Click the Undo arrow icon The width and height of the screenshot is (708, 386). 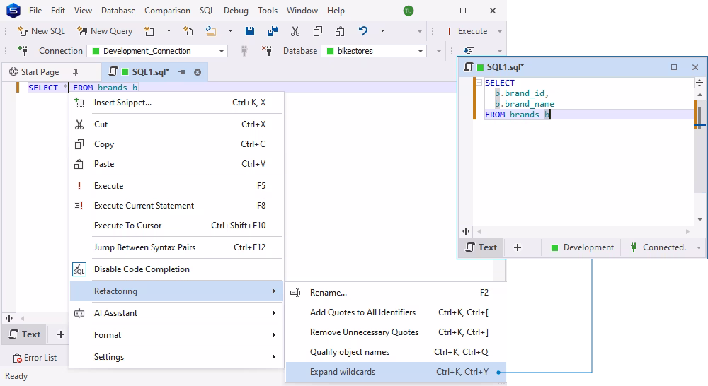click(x=363, y=31)
